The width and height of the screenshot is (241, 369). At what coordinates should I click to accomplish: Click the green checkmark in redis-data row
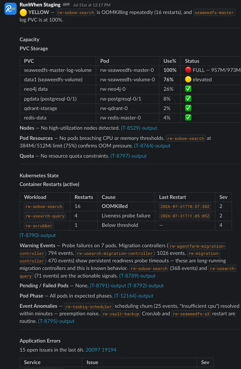coord(188,118)
